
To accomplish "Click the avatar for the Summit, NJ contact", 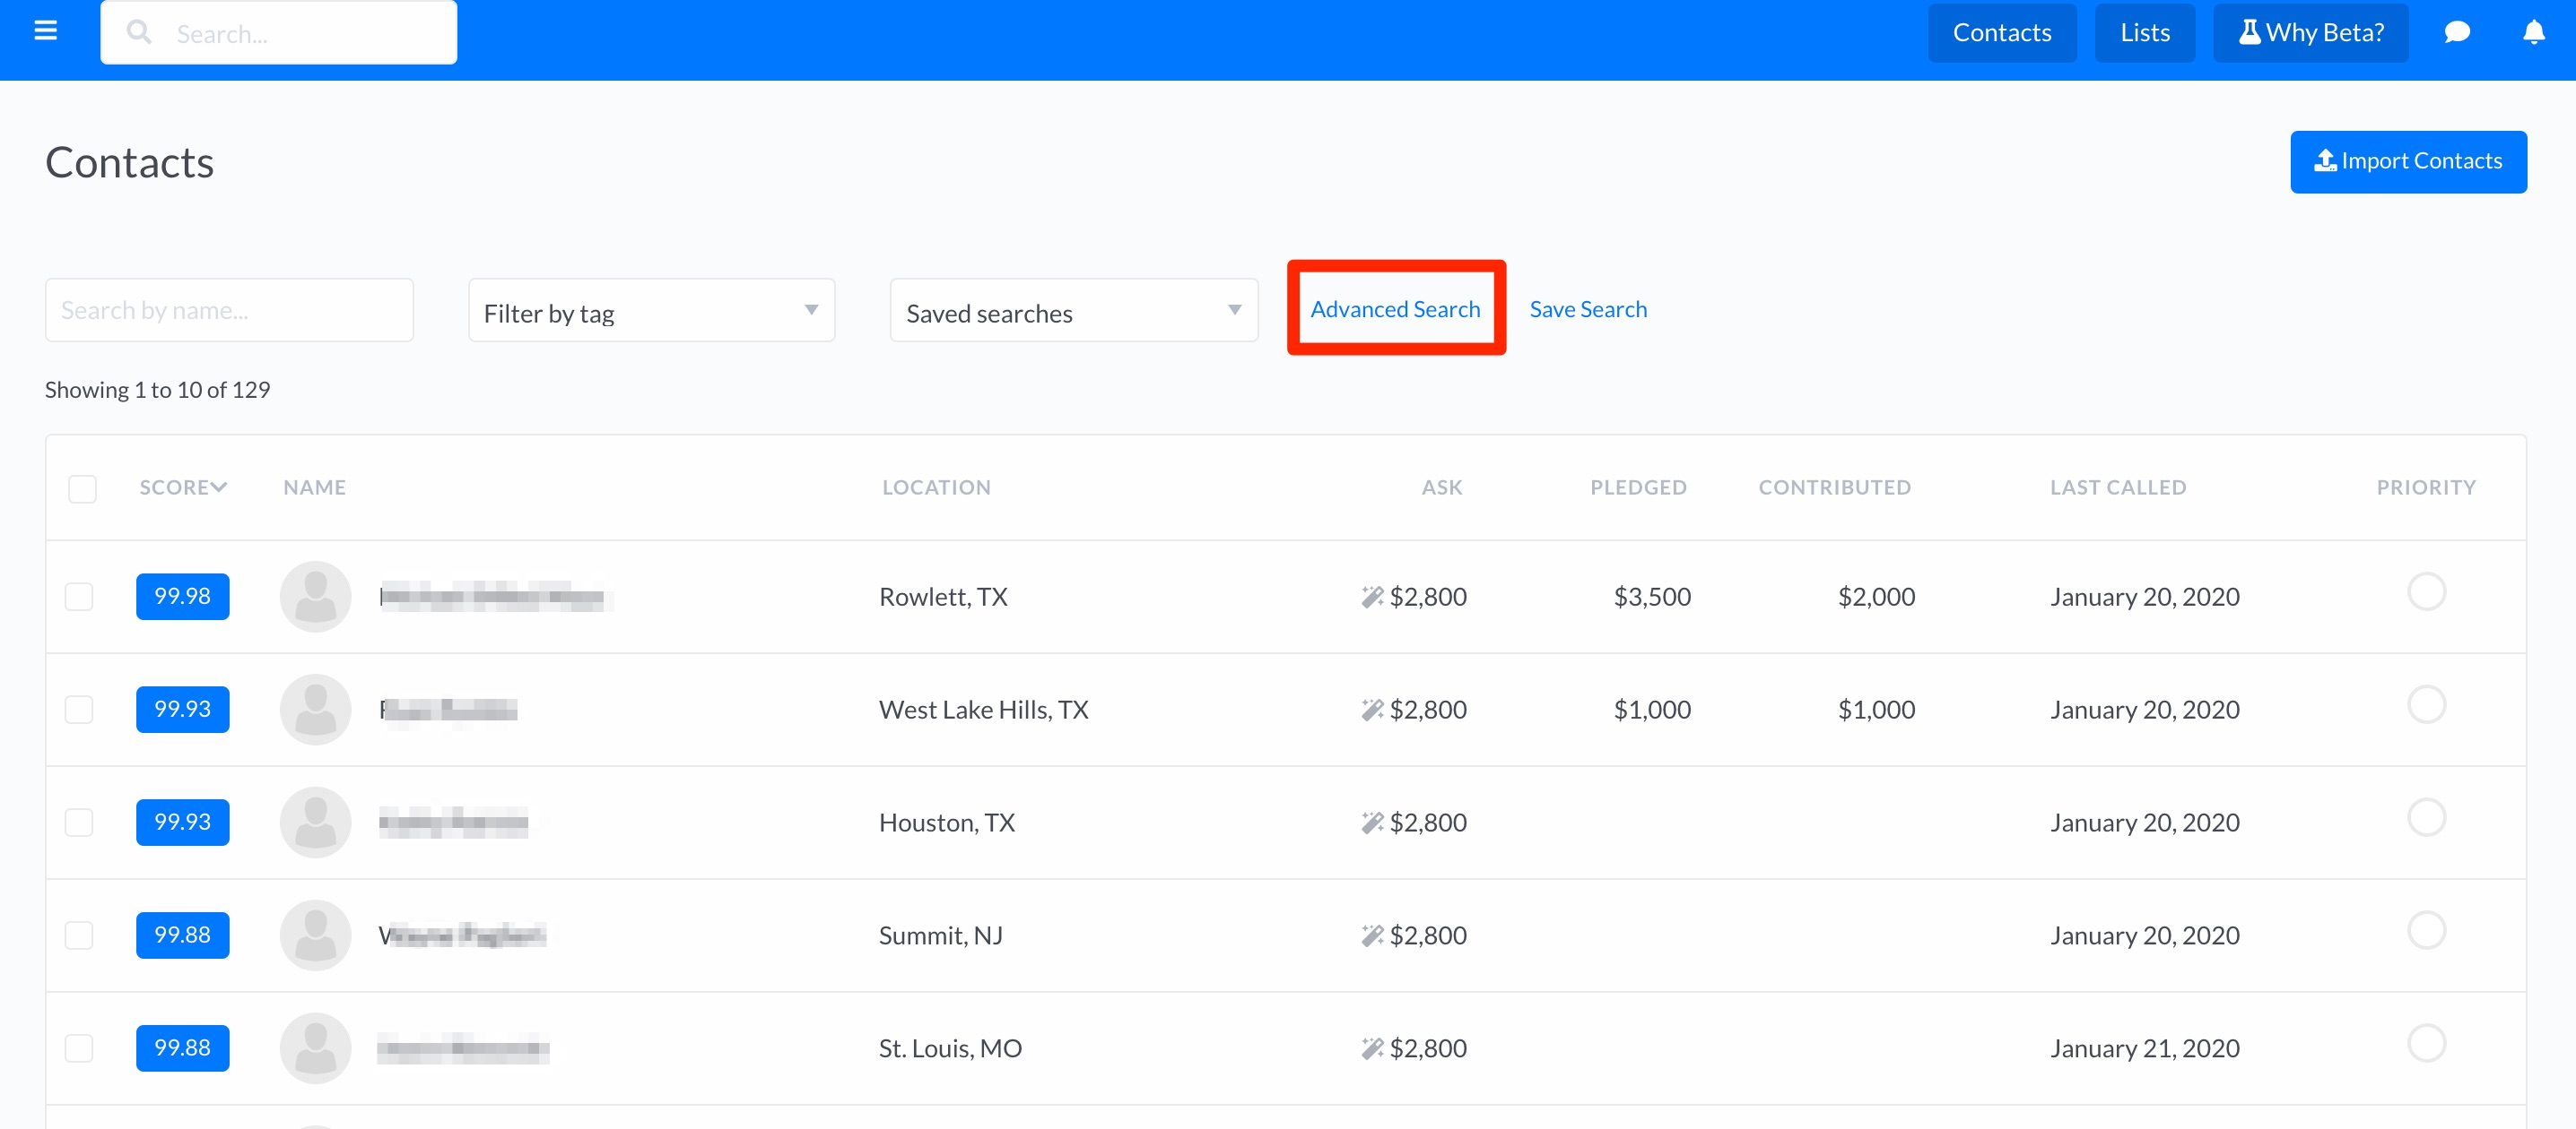I will (315, 935).
